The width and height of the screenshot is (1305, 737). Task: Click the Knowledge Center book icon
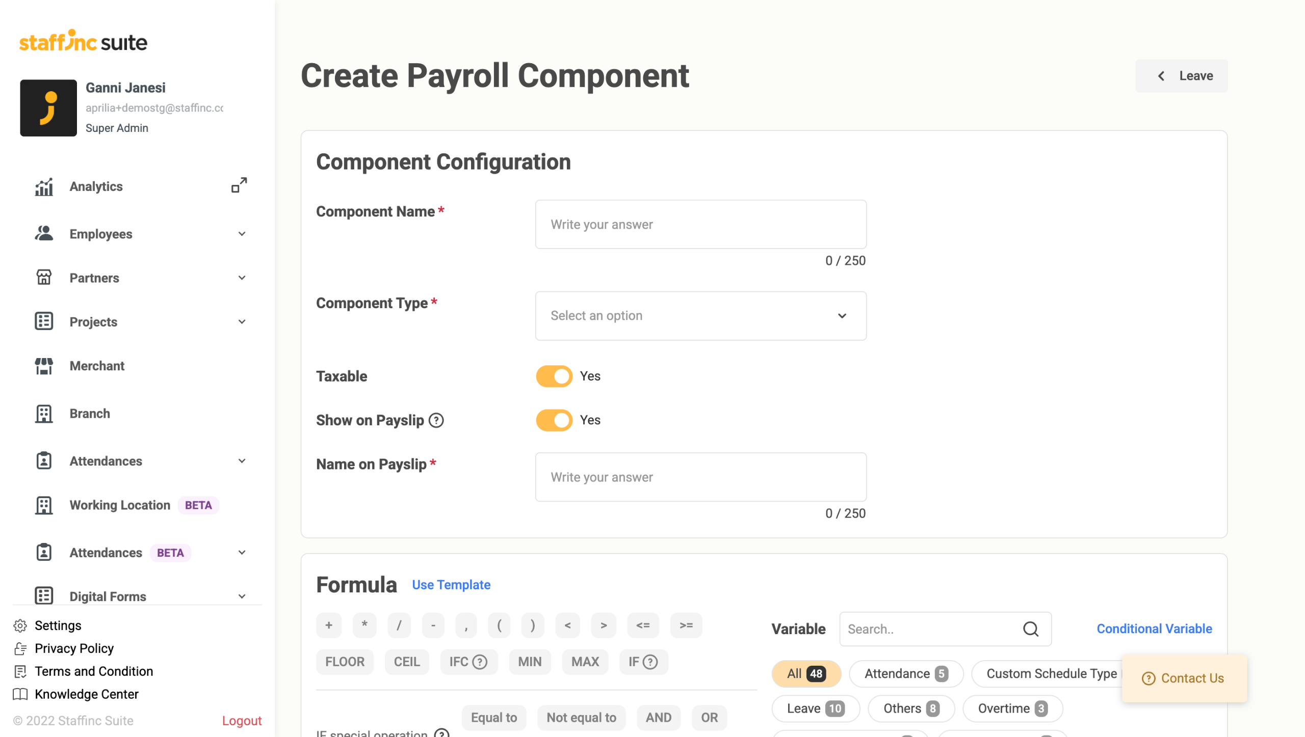20,694
